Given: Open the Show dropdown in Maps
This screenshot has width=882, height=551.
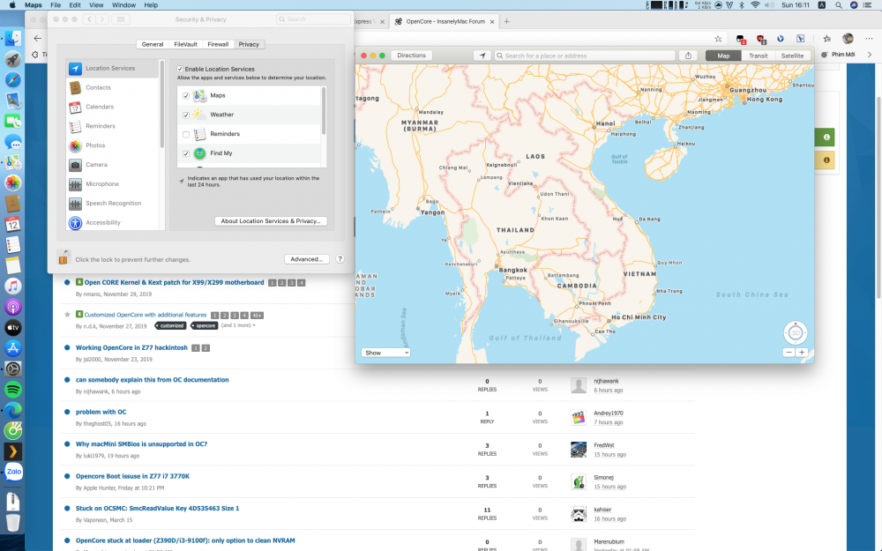Looking at the screenshot, I should 385,353.
